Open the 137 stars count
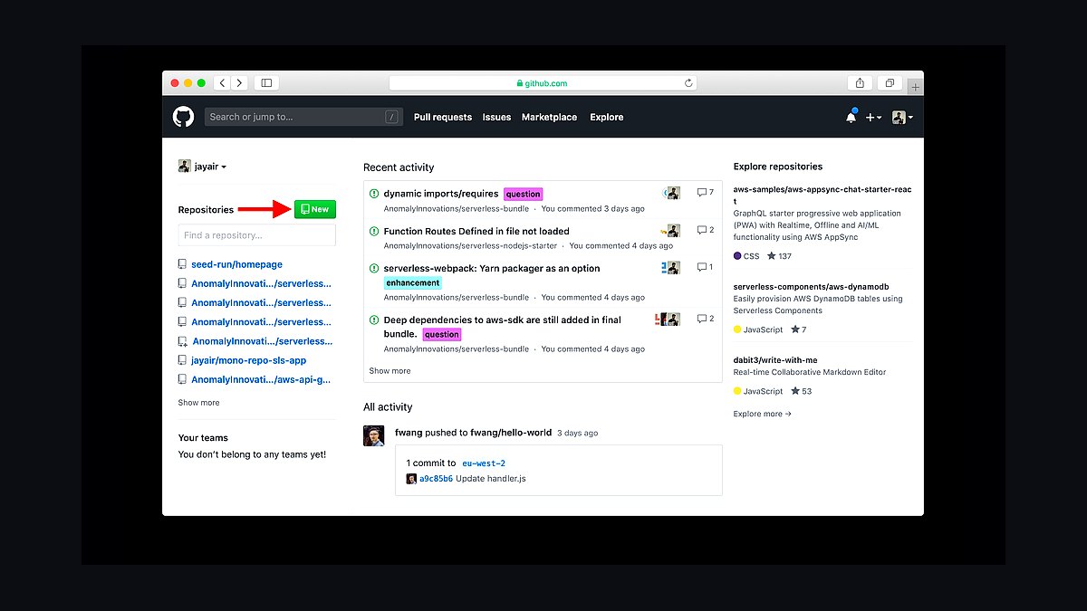Viewport: 1087px width, 611px height. (x=779, y=256)
